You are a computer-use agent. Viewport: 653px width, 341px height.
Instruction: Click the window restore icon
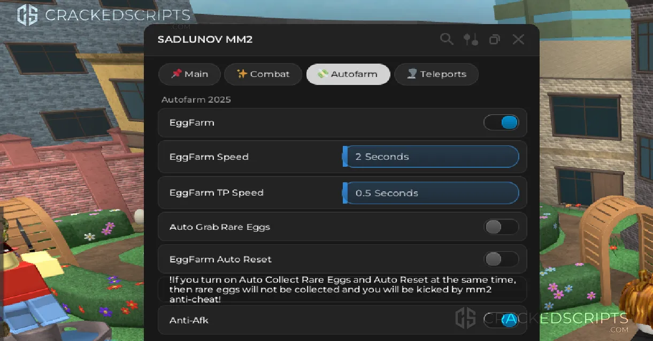495,39
